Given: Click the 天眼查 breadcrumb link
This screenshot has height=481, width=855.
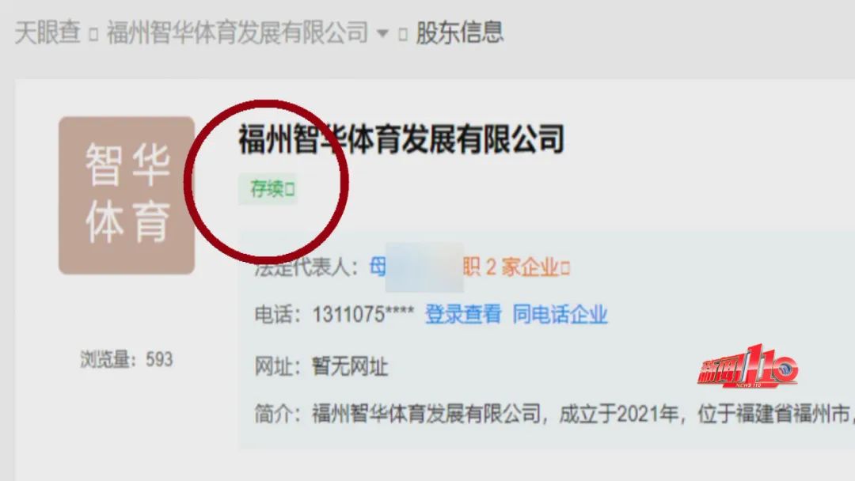Looking at the screenshot, I should (x=47, y=32).
